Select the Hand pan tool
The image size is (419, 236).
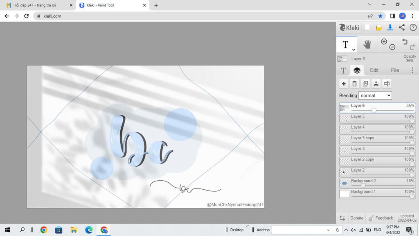click(367, 44)
